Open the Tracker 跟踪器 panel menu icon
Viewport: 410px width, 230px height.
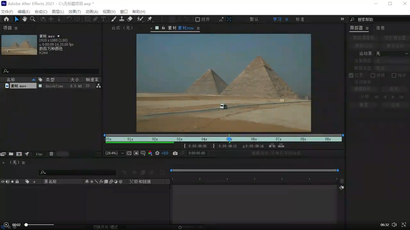point(367,28)
